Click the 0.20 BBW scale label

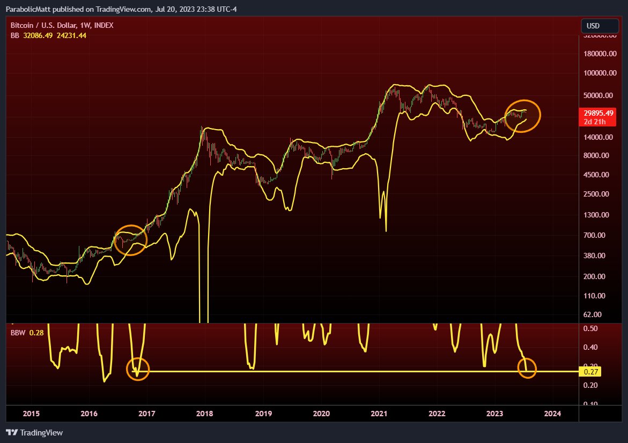(x=591, y=385)
